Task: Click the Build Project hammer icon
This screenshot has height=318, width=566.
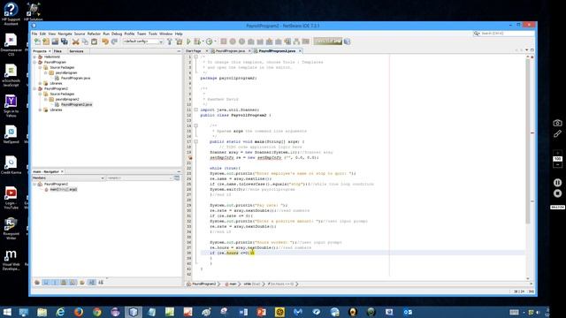Action: coord(169,42)
